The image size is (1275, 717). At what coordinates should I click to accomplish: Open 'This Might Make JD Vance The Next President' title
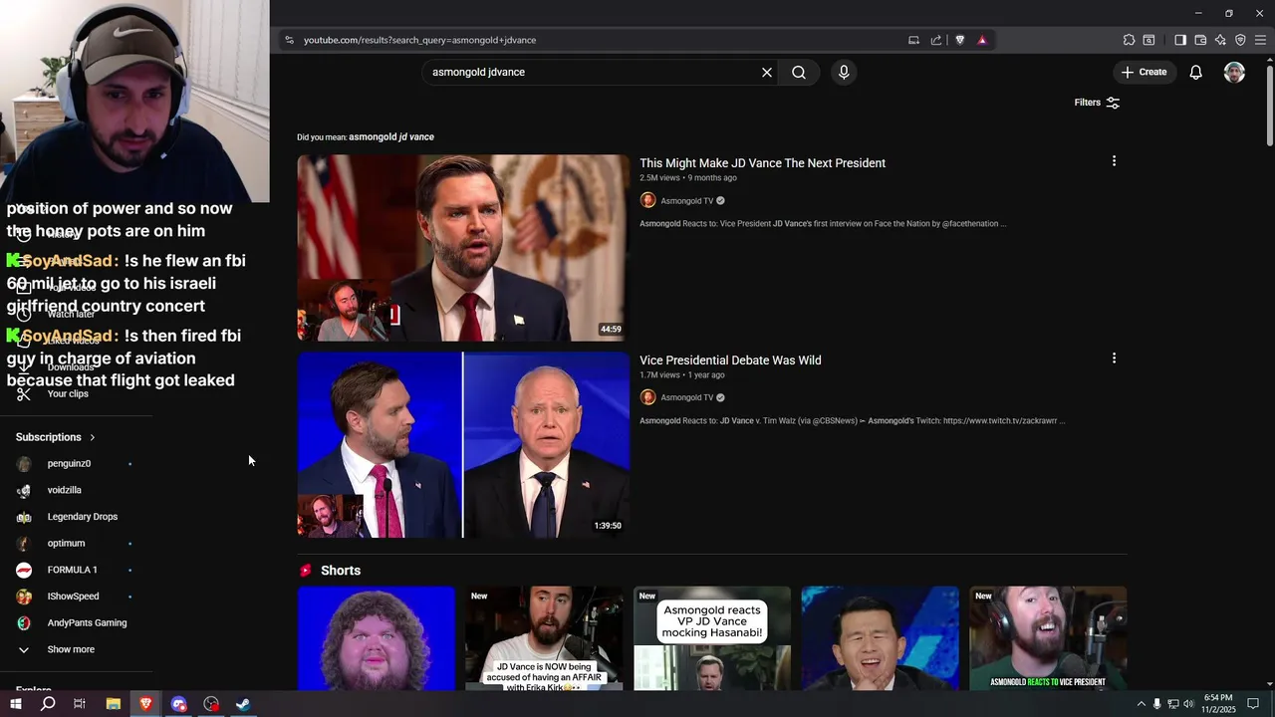762,163
